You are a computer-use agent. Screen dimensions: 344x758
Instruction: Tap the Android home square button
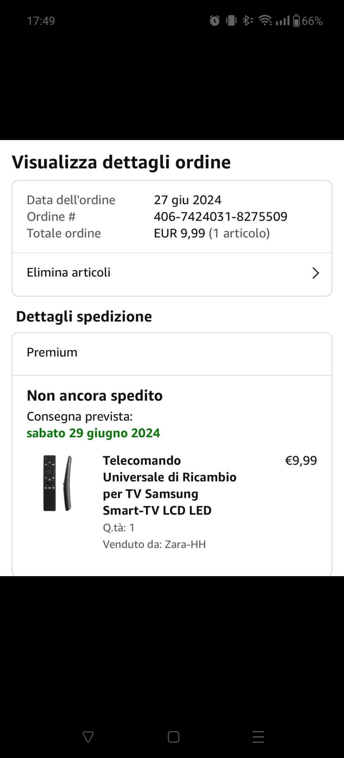173,737
